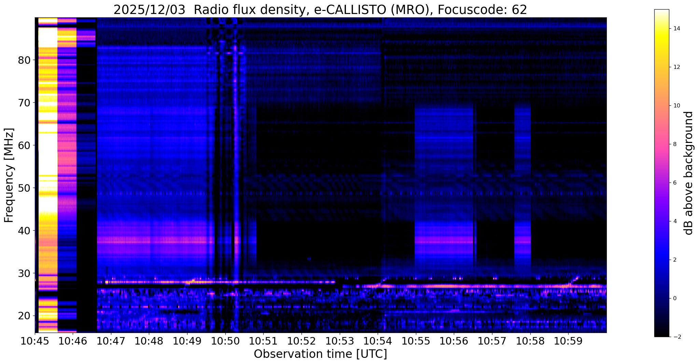This screenshot has height=364, width=699.
Task: Click the 20 MHz frequency tick label
Action: click(x=24, y=316)
